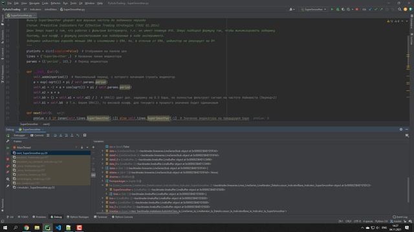Image resolution: width=414 pixels, height=232 pixels.
Task: Open Visual Studio Code from taskbar
Action: [x=58, y=227]
